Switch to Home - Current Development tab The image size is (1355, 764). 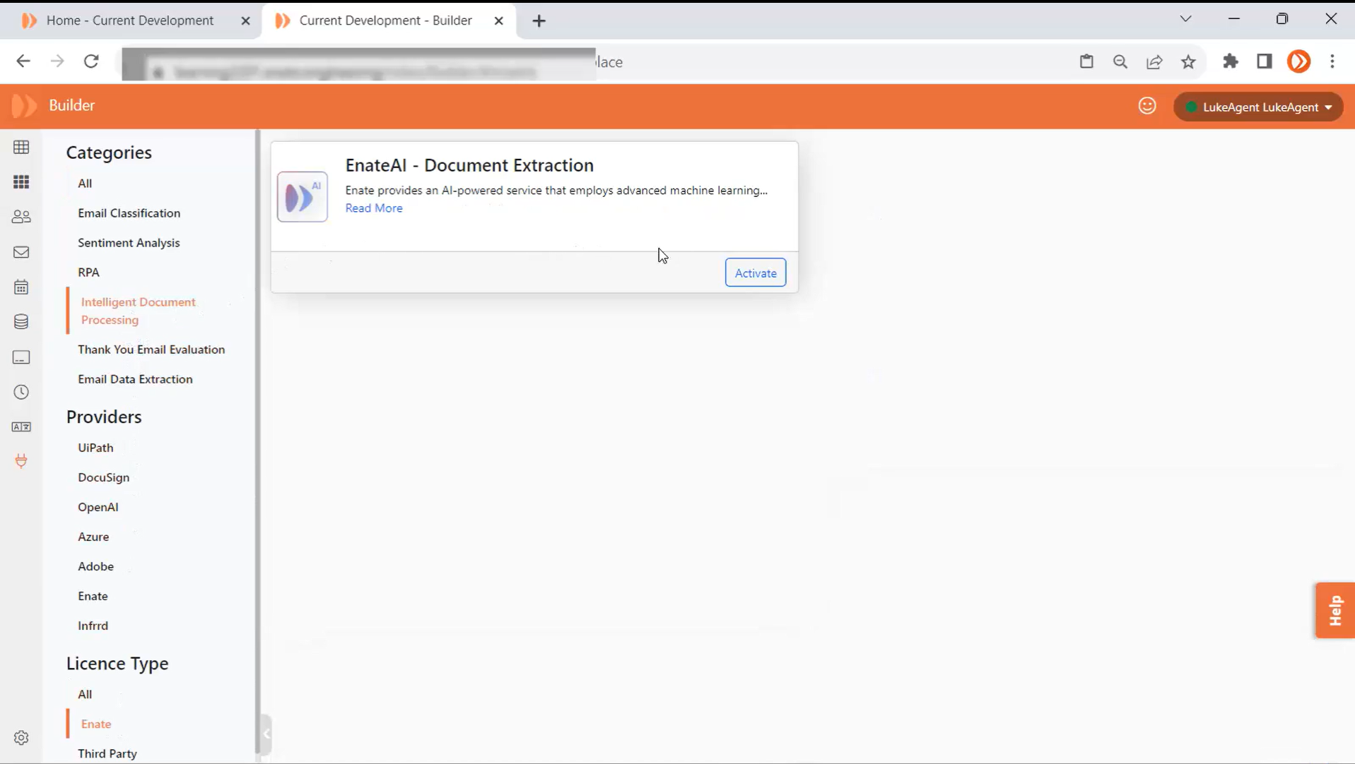129,20
